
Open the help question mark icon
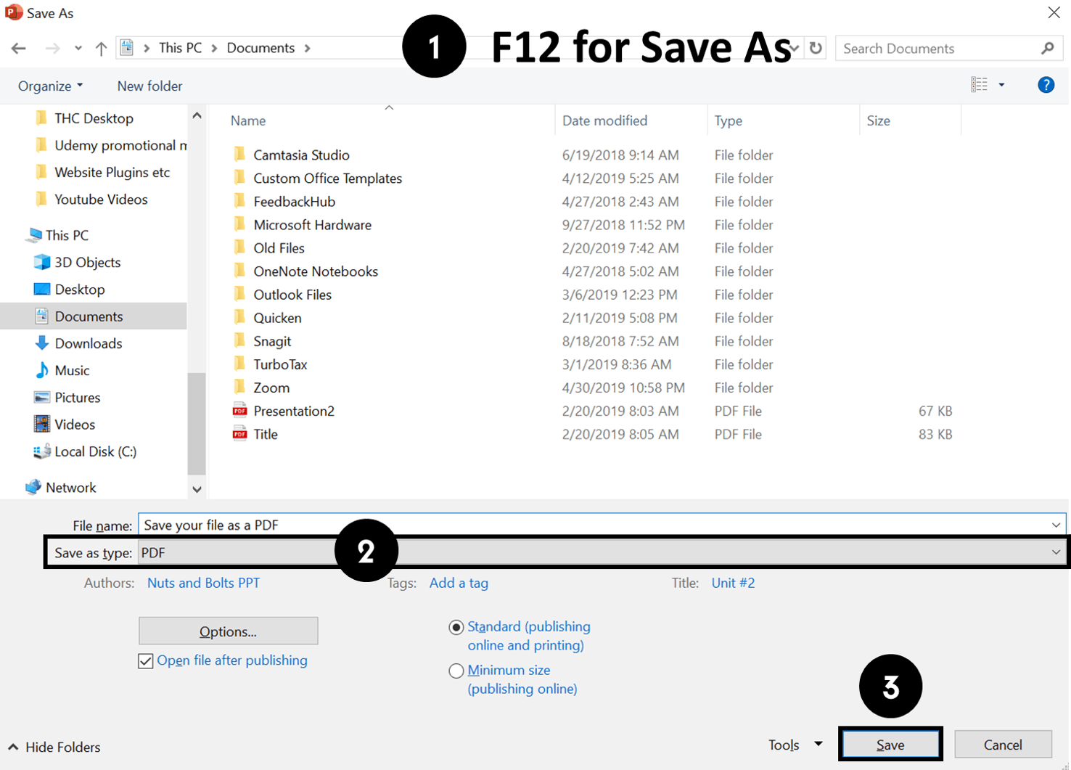click(1046, 86)
